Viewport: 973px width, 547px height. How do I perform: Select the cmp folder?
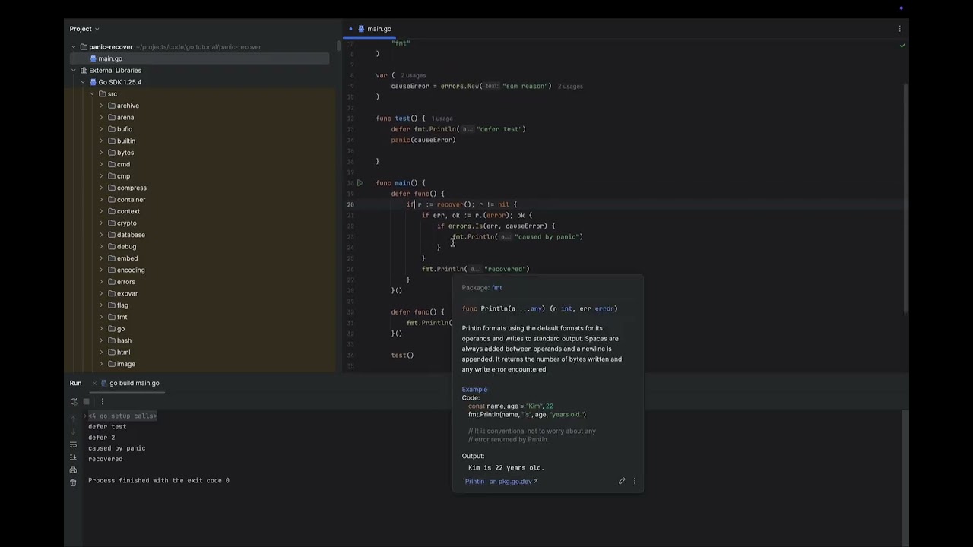pos(123,176)
